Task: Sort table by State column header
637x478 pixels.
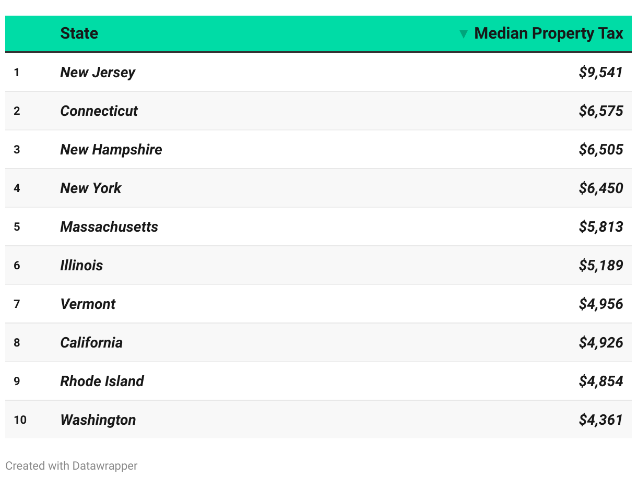Action: coord(79,33)
